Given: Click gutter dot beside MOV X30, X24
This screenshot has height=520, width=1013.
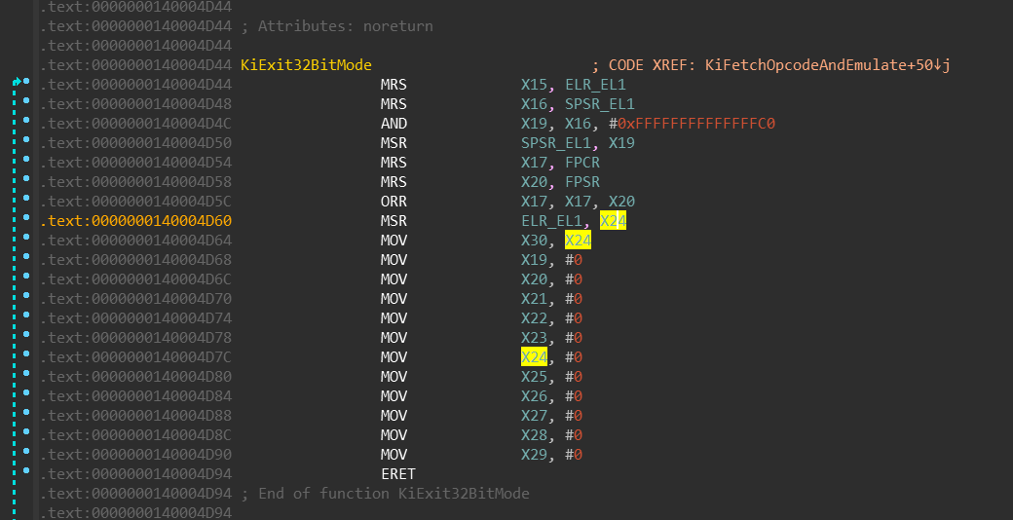Looking at the screenshot, I should [26, 237].
